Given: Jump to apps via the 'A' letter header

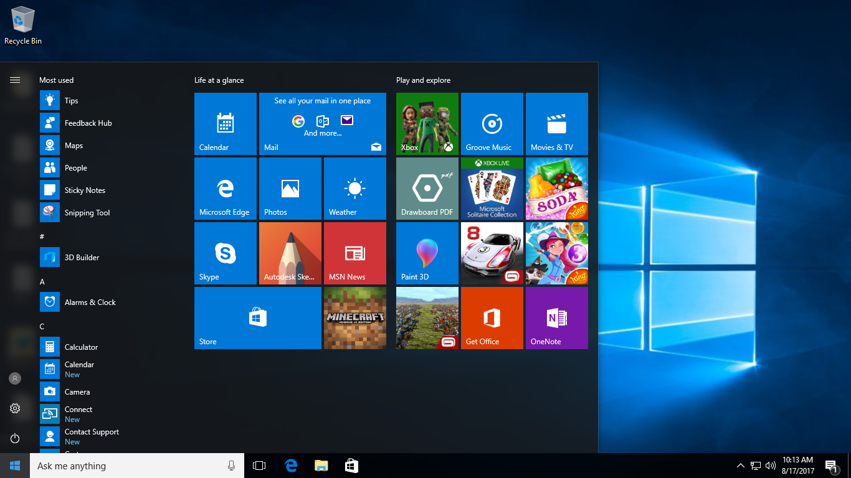Looking at the screenshot, I should [x=42, y=282].
